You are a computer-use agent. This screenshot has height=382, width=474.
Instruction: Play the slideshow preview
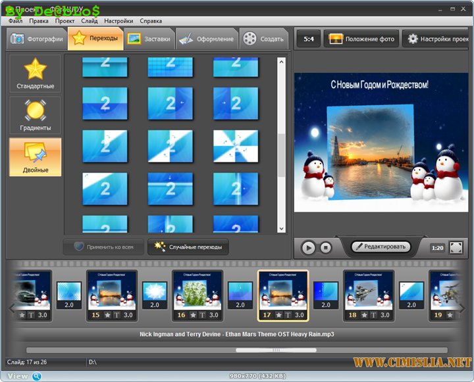tap(308, 248)
